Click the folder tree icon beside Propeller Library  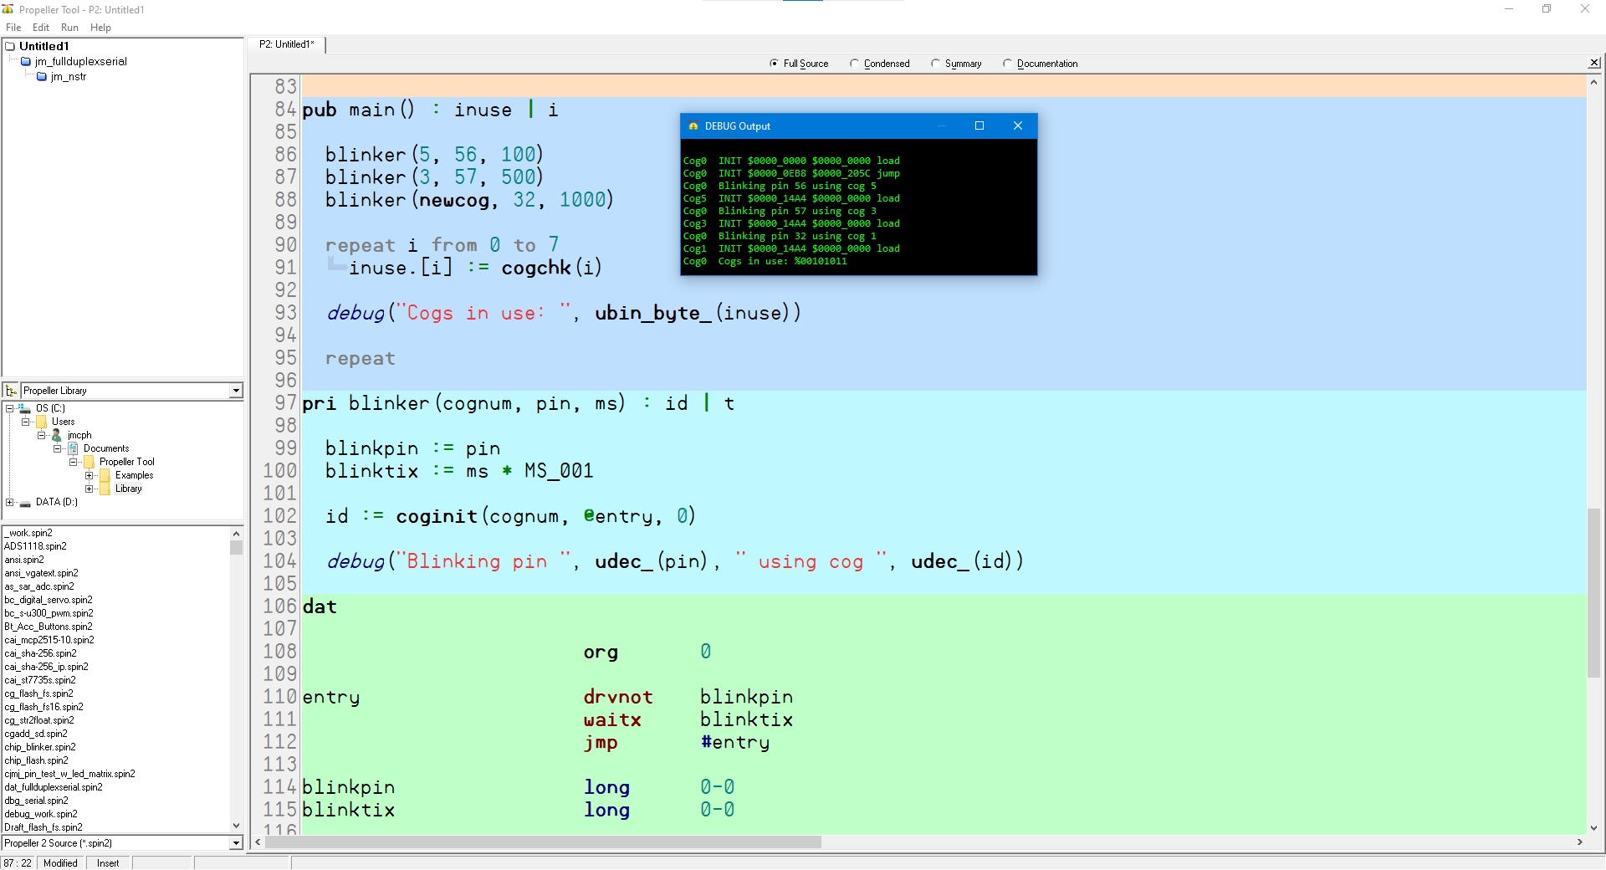(x=11, y=391)
